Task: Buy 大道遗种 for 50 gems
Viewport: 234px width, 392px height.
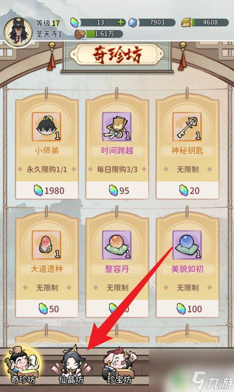Action: click(47, 309)
